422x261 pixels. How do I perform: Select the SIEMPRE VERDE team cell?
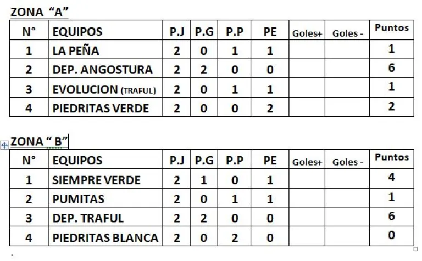pyautogui.click(x=96, y=180)
